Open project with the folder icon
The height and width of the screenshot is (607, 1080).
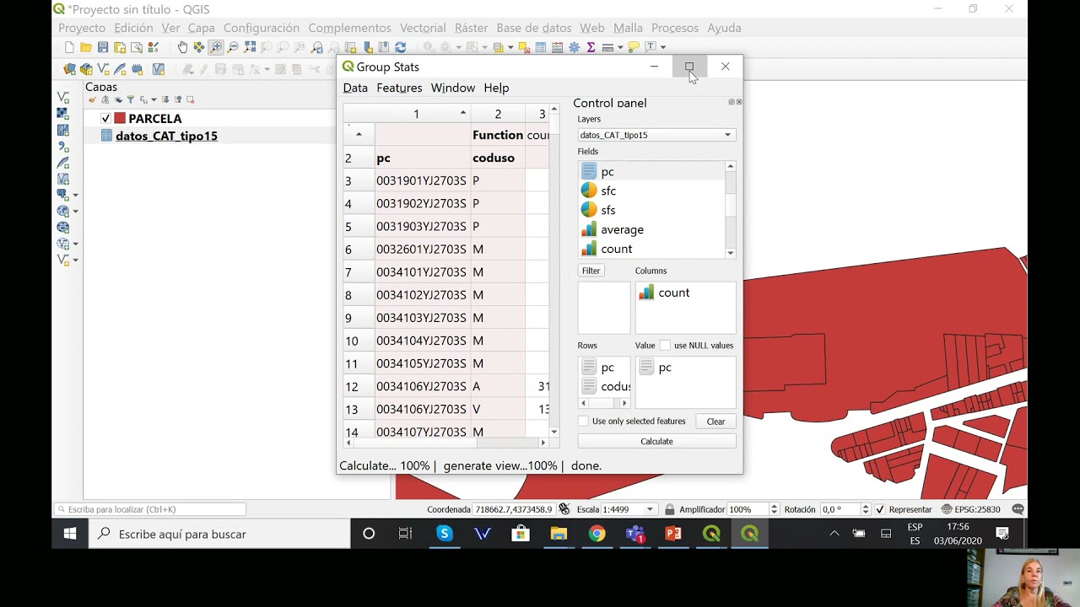[86, 47]
